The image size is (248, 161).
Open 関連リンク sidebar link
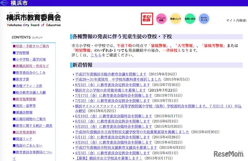(23, 139)
